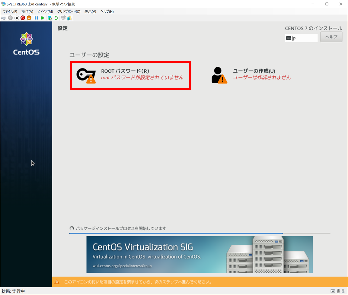Click the keyboard status icon in status bar
Image resolution: width=348 pixels, height=295 pixels.
coord(333,291)
